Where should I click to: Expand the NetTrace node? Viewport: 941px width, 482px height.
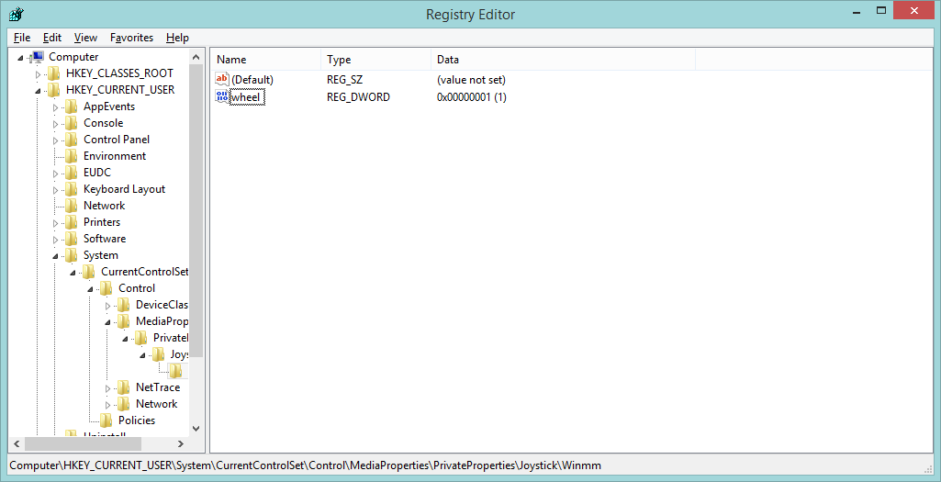point(107,388)
